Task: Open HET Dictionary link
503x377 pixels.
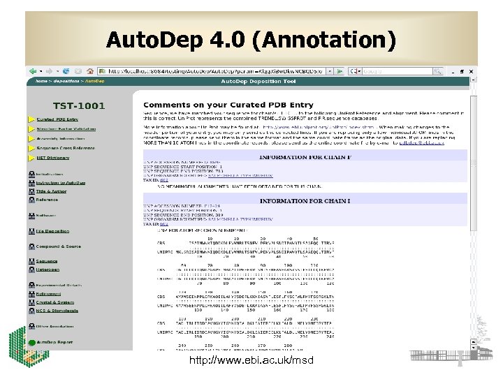Action: [x=53, y=158]
